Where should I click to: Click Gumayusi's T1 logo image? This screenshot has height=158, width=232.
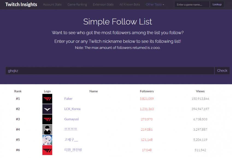47,119
